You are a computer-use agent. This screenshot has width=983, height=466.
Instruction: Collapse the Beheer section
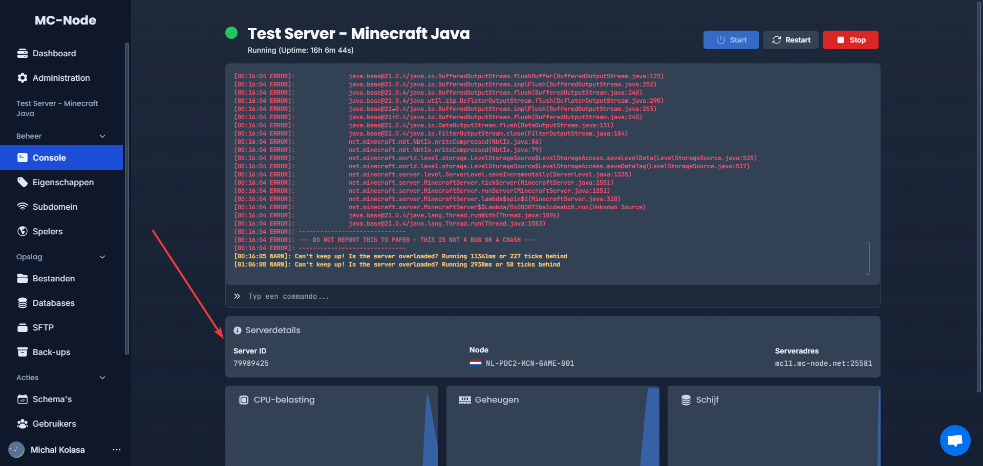tap(102, 136)
